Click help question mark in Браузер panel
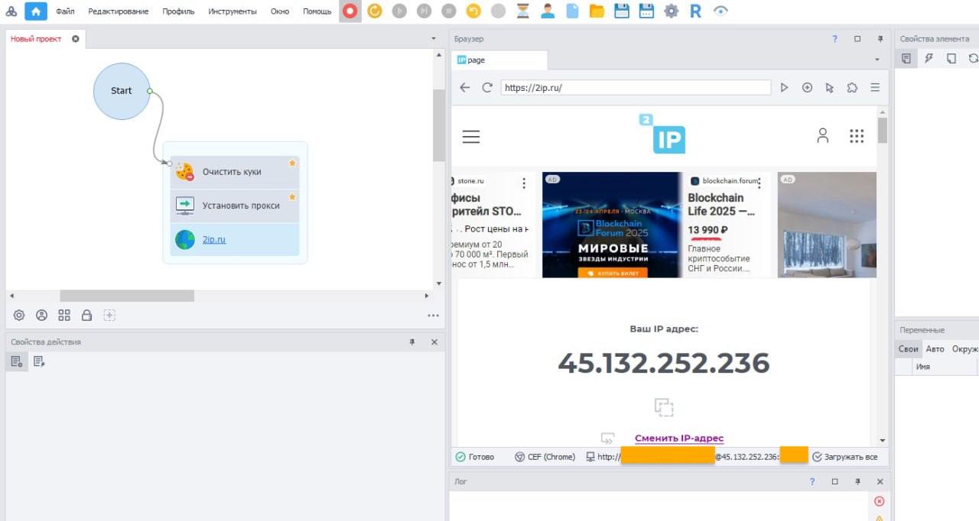Image resolution: width=979 pixels, height=521 pixels. click(834, 39)
